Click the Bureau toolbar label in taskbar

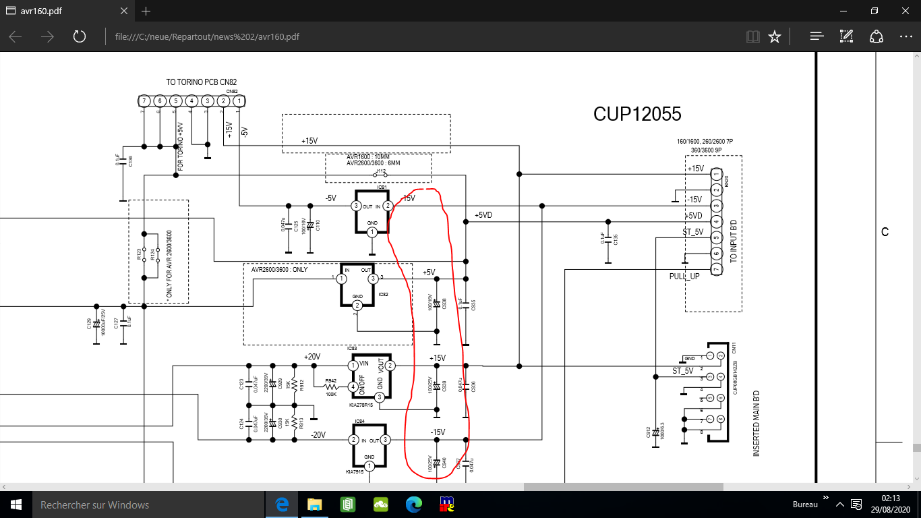(x=804, y=505)
